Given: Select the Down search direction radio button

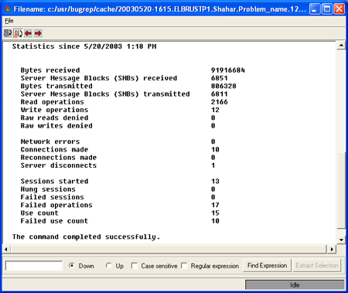Looking at the screenshot, I should pos(72,265).
